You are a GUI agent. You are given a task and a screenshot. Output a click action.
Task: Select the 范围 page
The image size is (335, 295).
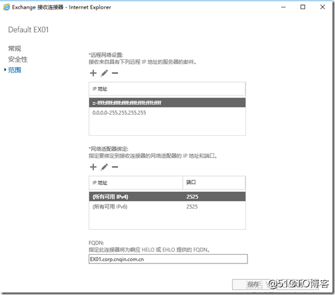(15, 70)
